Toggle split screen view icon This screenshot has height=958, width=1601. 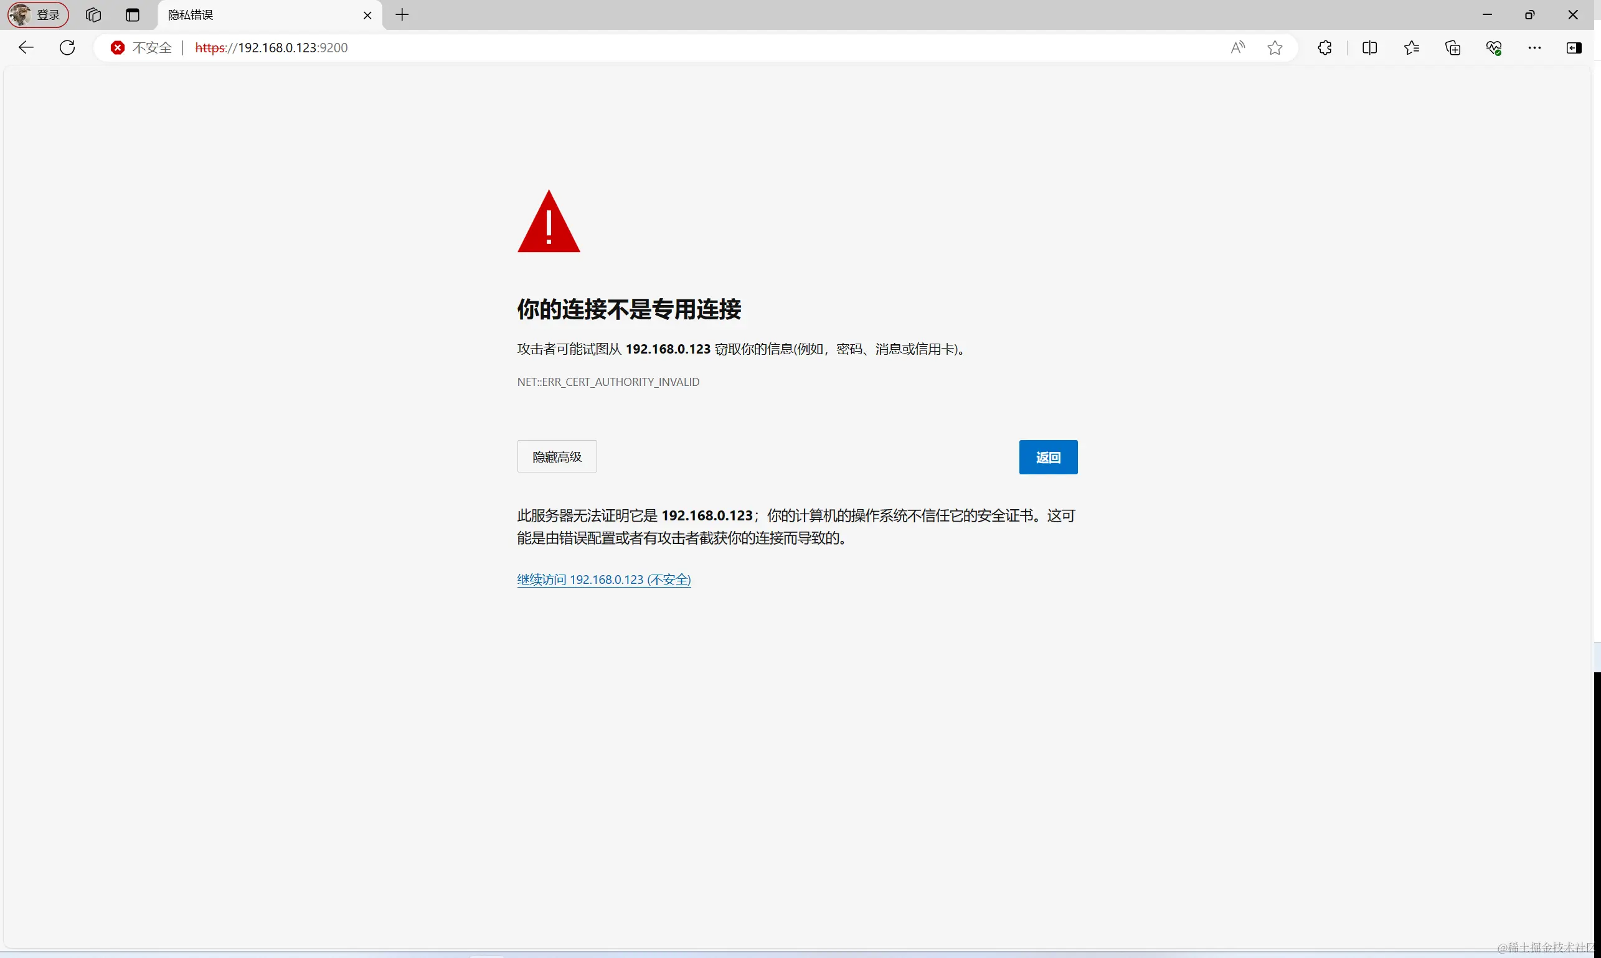1369,48
